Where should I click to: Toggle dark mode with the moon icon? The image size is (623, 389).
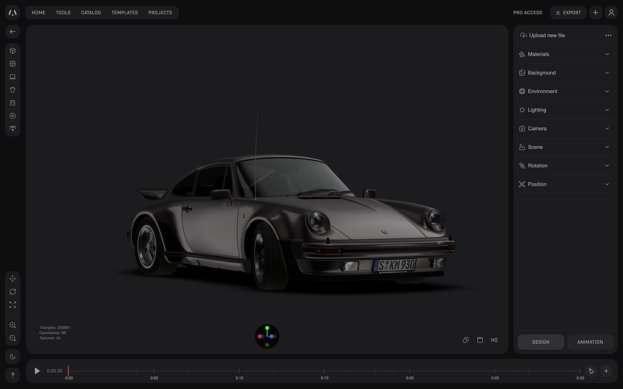tap(12, 357)
